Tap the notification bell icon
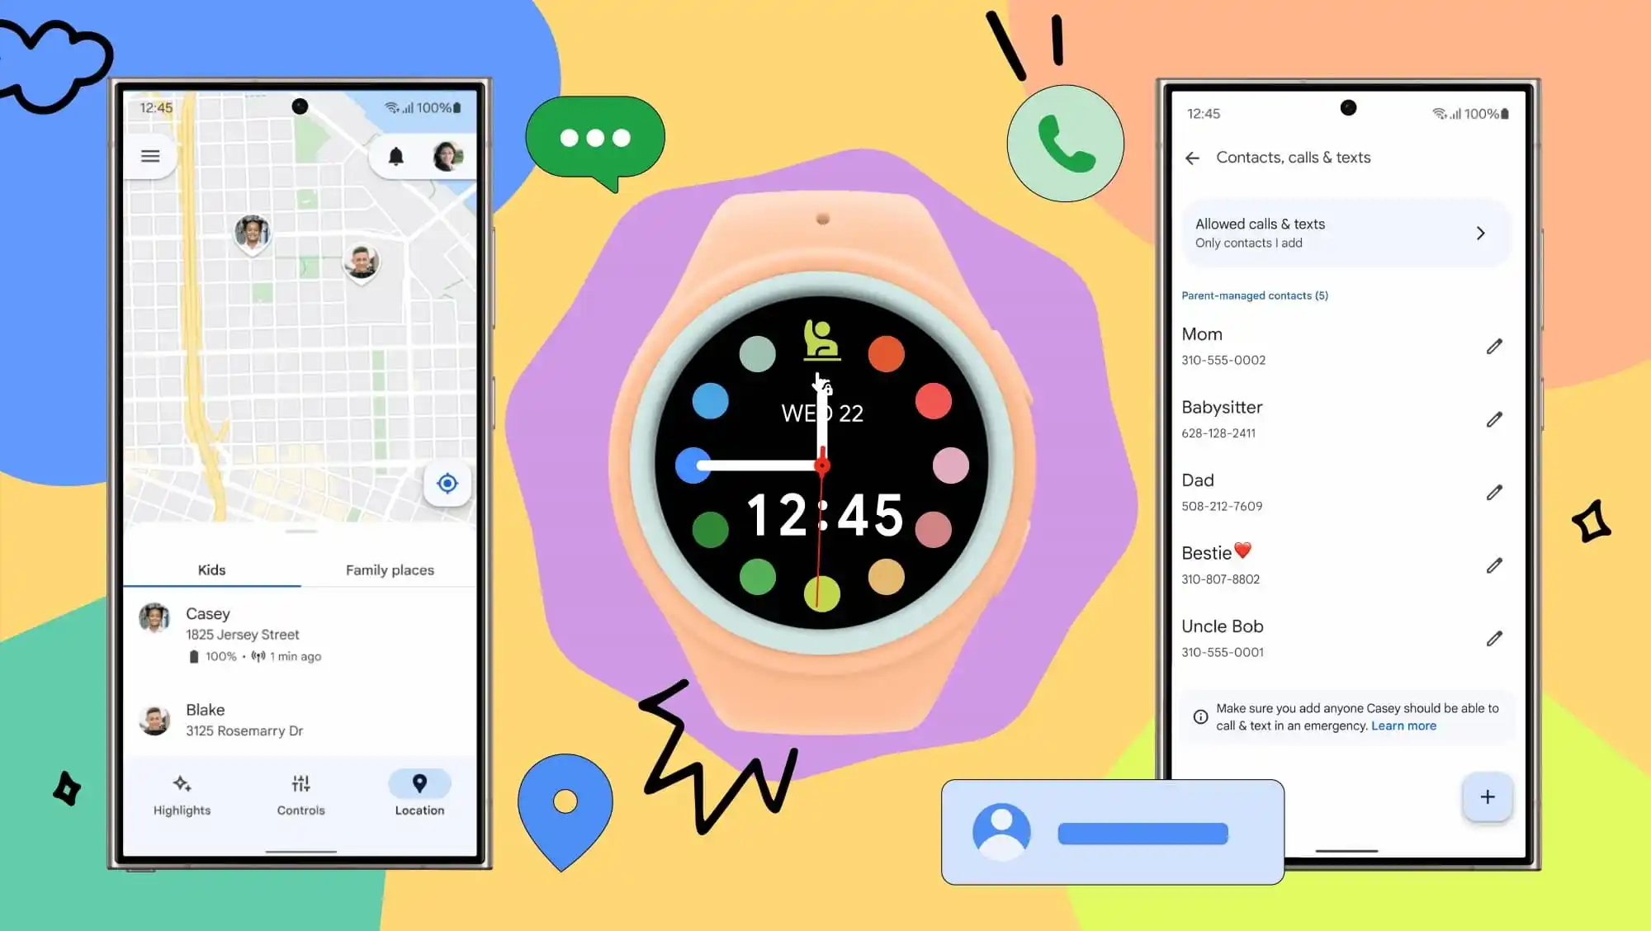Viewport: 1651px width, 931px height. (x=395, y=155)
